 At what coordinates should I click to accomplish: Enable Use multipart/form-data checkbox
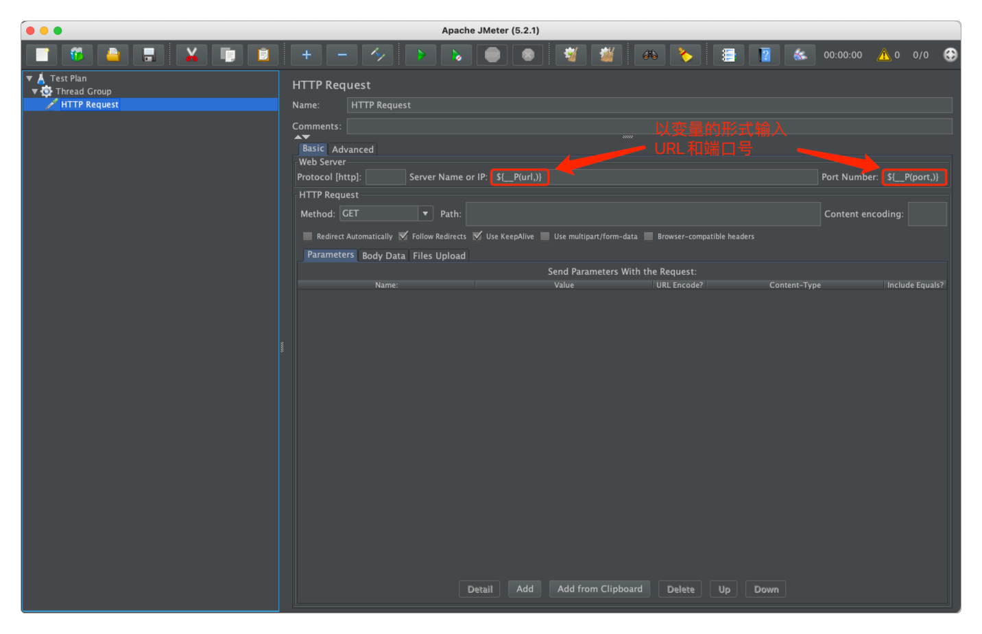(544, 236)
